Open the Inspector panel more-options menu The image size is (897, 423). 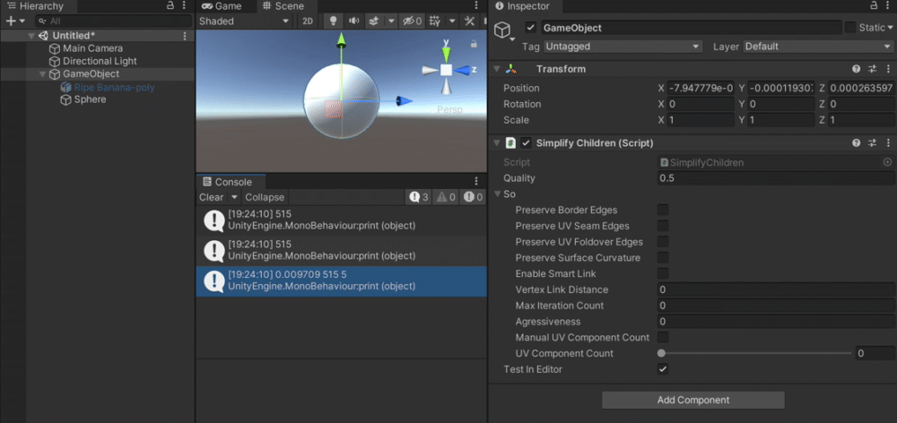[888, 5]
